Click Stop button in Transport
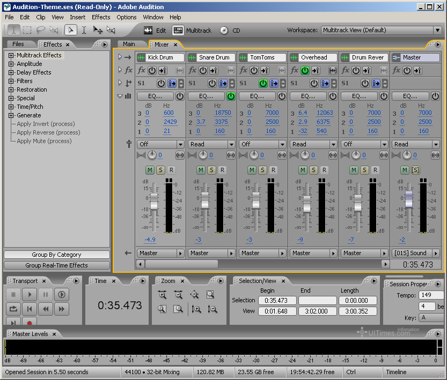447x380 pixels. click(13, 294)
